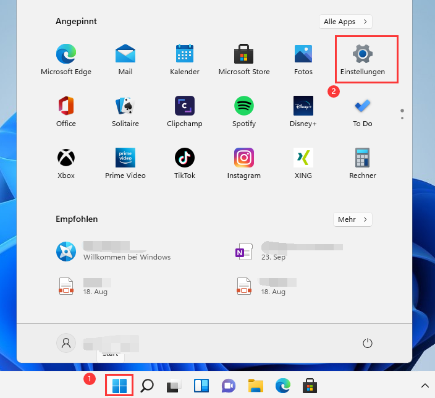Open Microsoft Store pinned tile

(244, 59)
